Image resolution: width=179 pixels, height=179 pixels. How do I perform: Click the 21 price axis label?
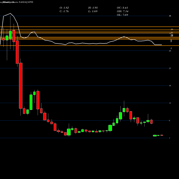click(170, 68)
